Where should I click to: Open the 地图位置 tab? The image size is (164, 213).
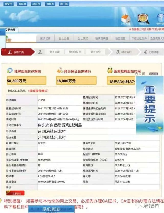click(x=120, y=38)
